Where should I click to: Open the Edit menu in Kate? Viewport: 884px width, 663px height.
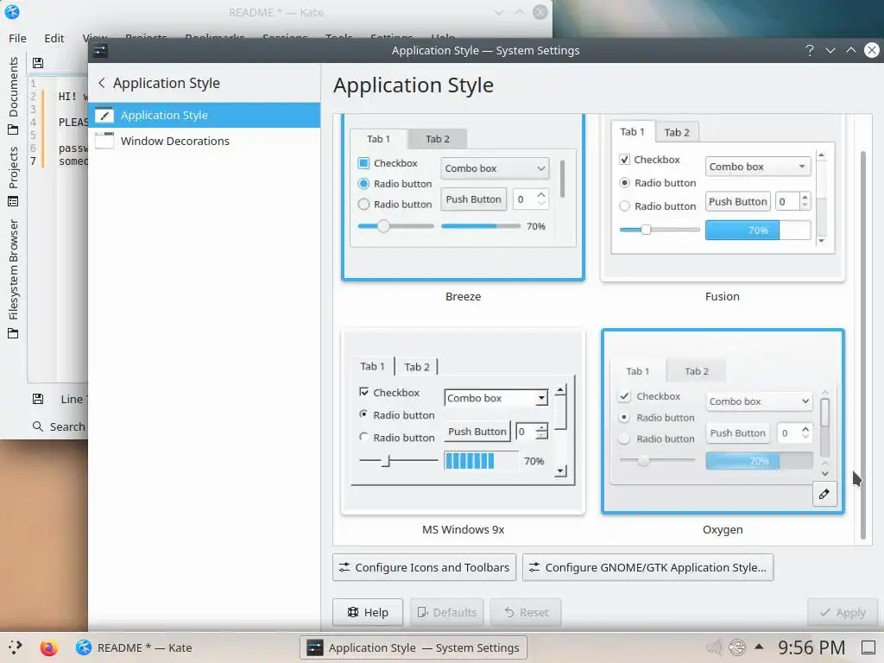click(x=54, y=38)
